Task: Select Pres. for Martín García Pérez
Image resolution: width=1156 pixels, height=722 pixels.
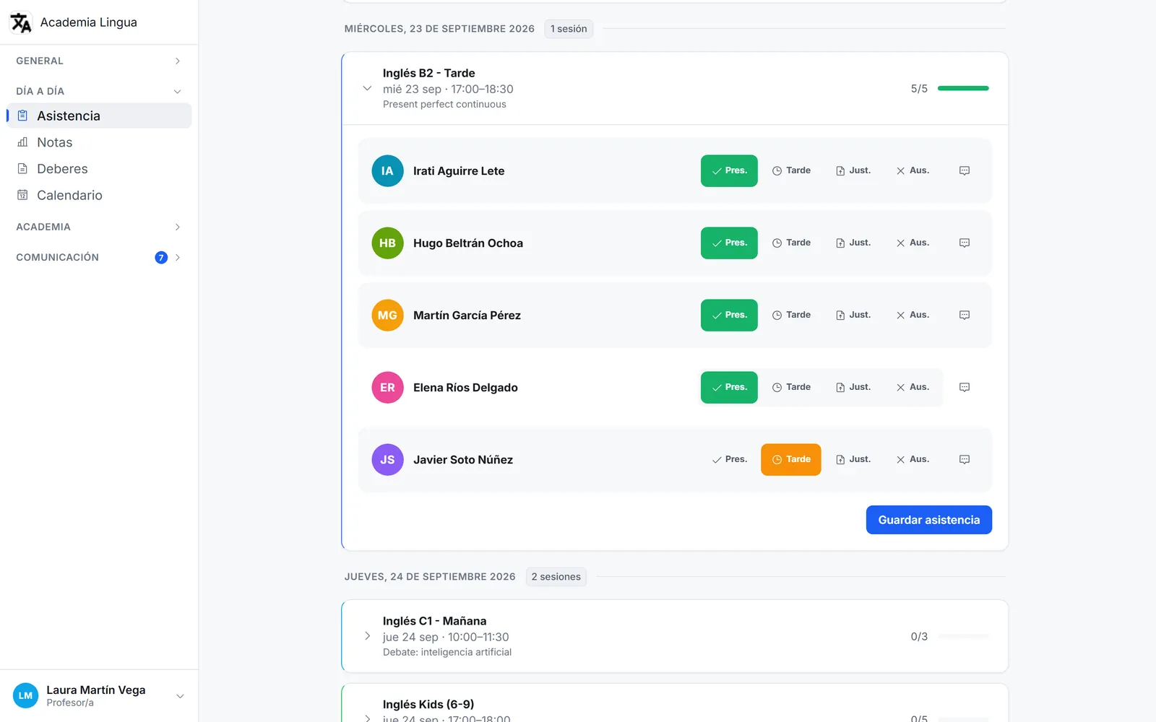Action: (x=729, y=316)
